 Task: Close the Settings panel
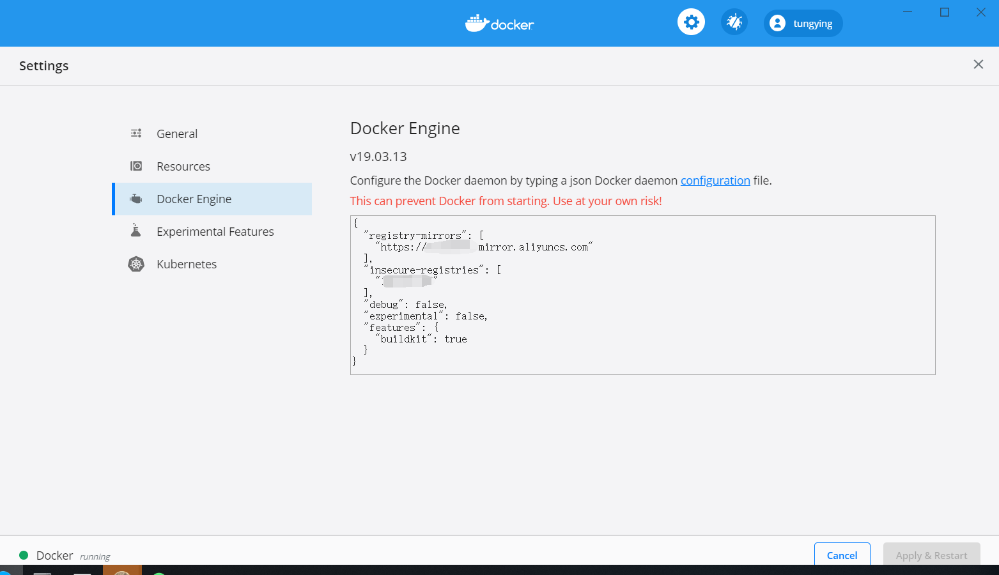coord(978,65)
